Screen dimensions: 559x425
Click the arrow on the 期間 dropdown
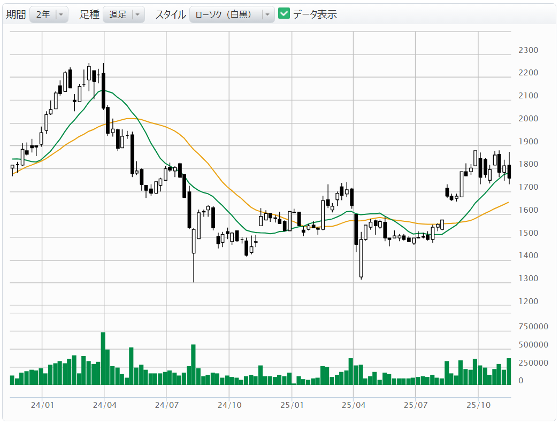[x=62, y=15]
